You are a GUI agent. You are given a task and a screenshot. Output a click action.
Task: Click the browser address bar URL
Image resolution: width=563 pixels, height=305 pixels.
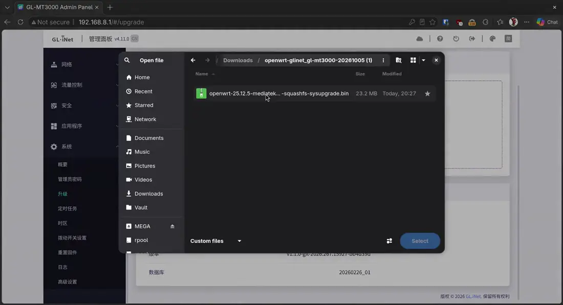tap(111, 22)
